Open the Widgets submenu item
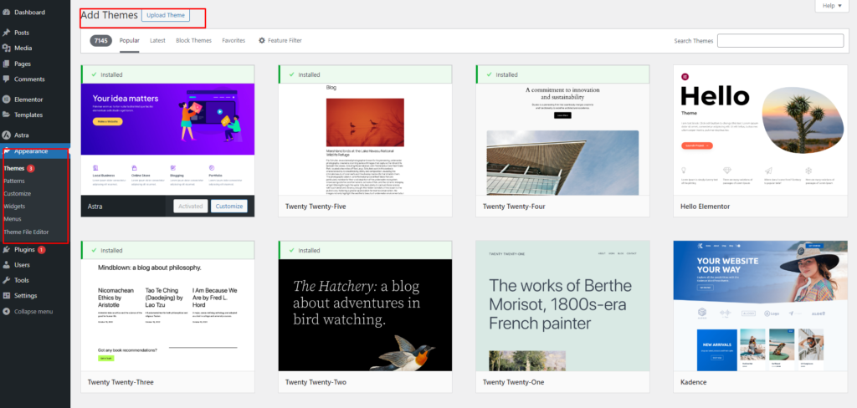857x408 pixels. (14, 207)
